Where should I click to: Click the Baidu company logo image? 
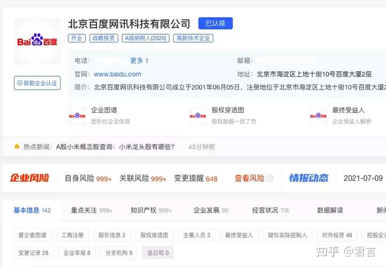pos(37,41)
